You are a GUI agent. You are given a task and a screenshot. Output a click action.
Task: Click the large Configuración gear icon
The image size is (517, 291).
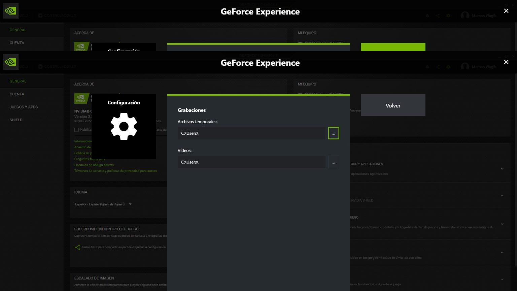tap(124, 127)
